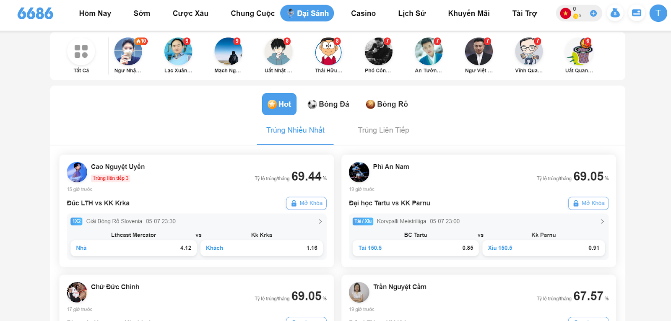The width and height of the screenshot is (671, 321).
Task: Select the Bóng Rổ filter tab
Action: [x=387, y=104]
